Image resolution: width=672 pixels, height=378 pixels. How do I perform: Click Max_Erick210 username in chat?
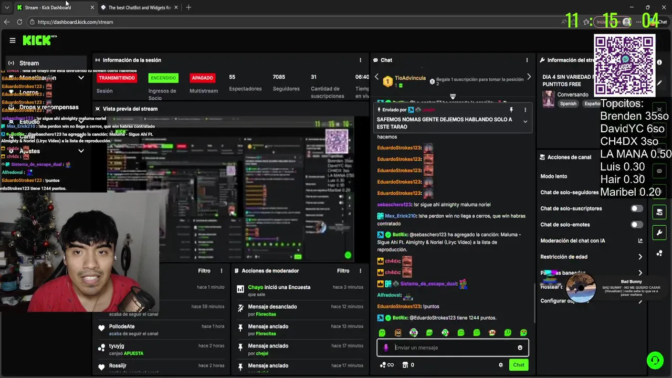coord(400,216)
